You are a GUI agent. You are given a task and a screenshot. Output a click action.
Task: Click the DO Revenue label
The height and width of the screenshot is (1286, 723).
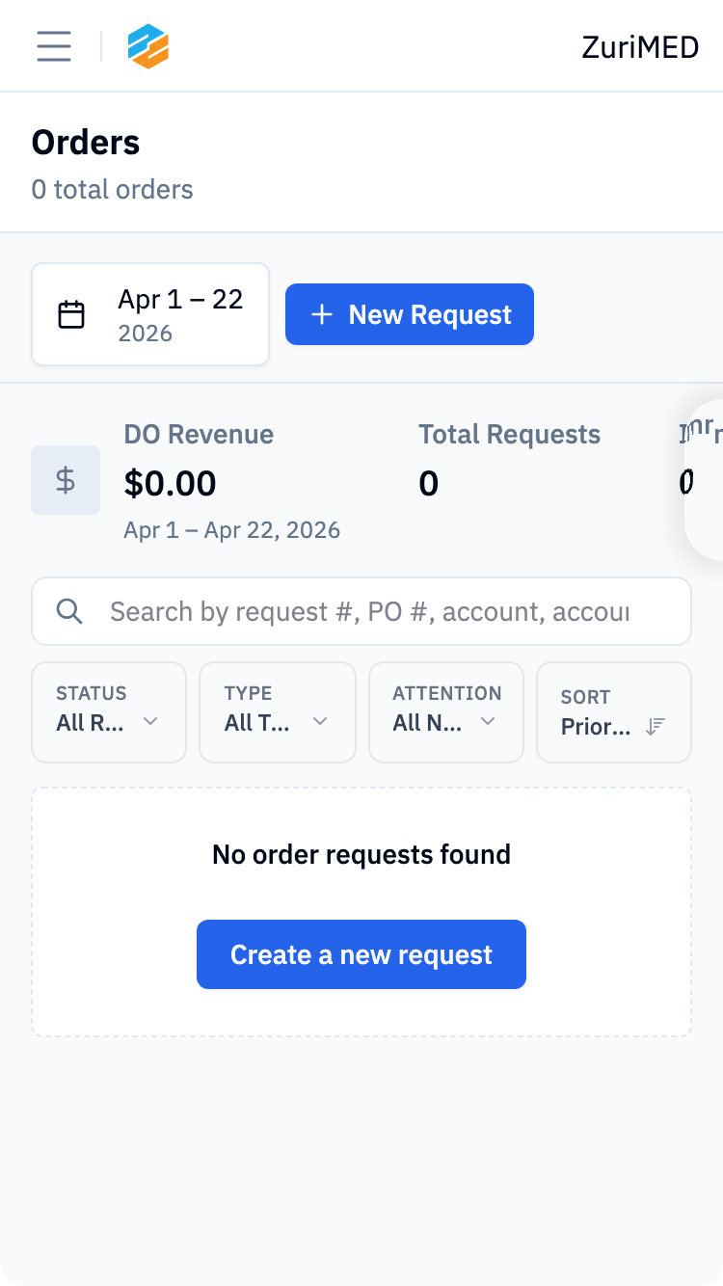199,435
